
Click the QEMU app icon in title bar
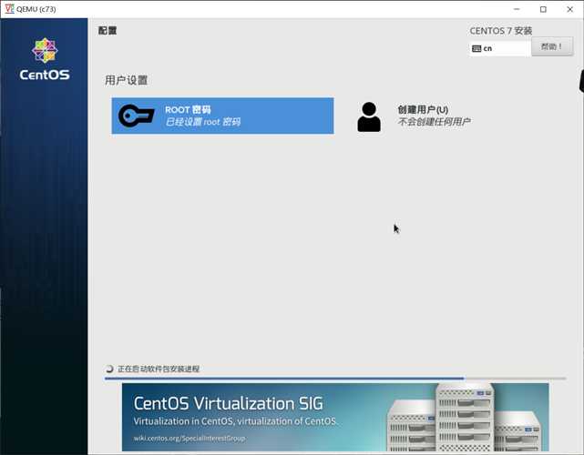[9, 9]
